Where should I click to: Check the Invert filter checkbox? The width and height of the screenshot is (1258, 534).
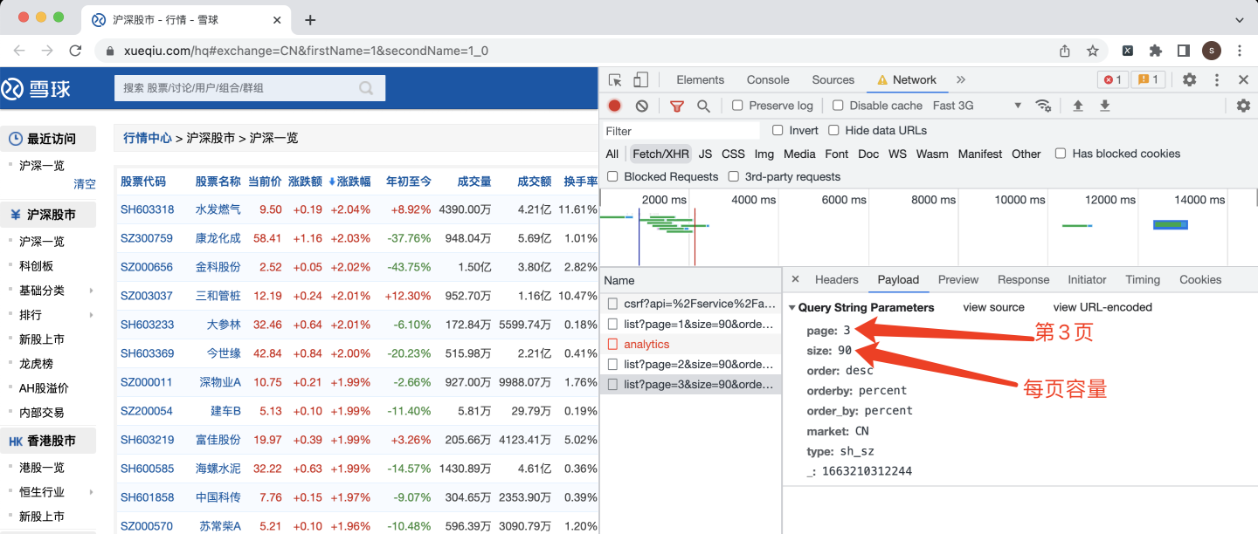(x=778, y=130)
